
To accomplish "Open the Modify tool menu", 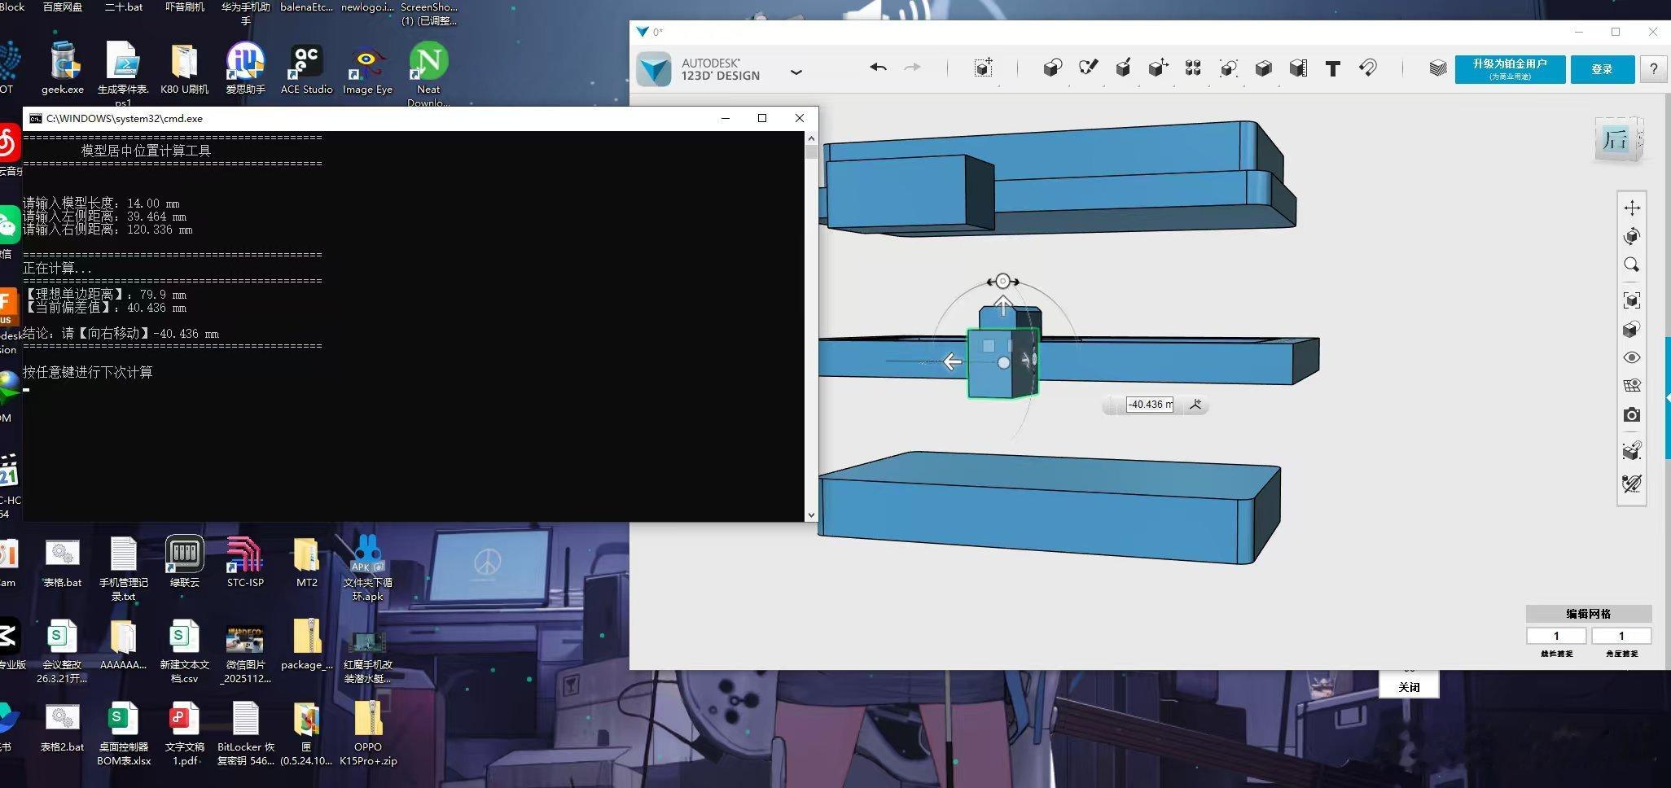I will click(1158, 68).
